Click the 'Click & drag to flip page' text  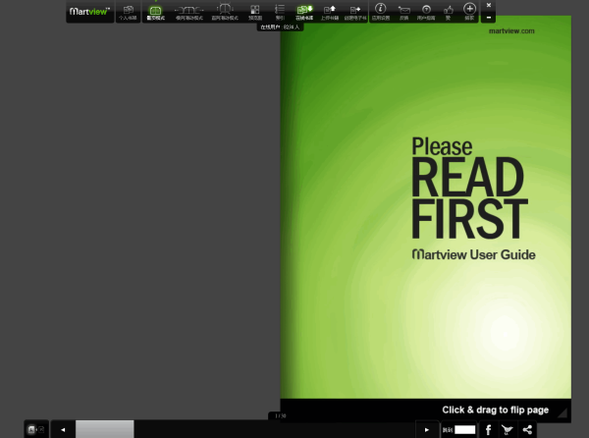[495, 410]
